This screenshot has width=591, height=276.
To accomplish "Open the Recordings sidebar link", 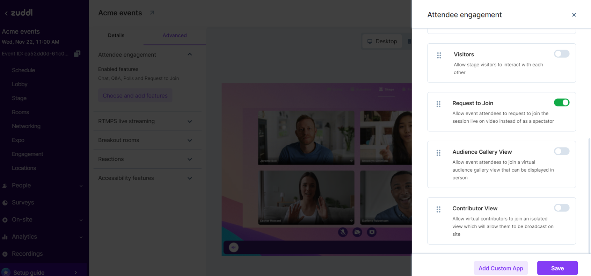I will click(27, 254).
